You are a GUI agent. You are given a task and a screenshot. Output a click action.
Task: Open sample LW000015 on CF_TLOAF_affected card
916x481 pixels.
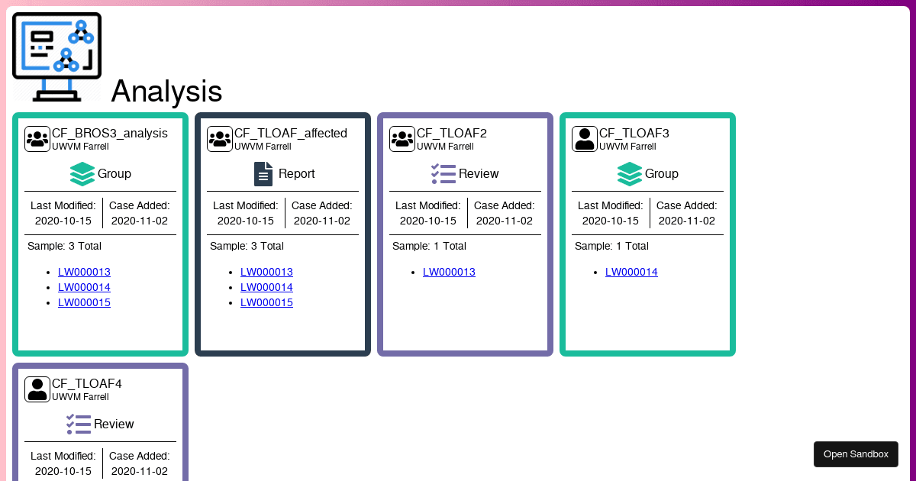point(266,302)
